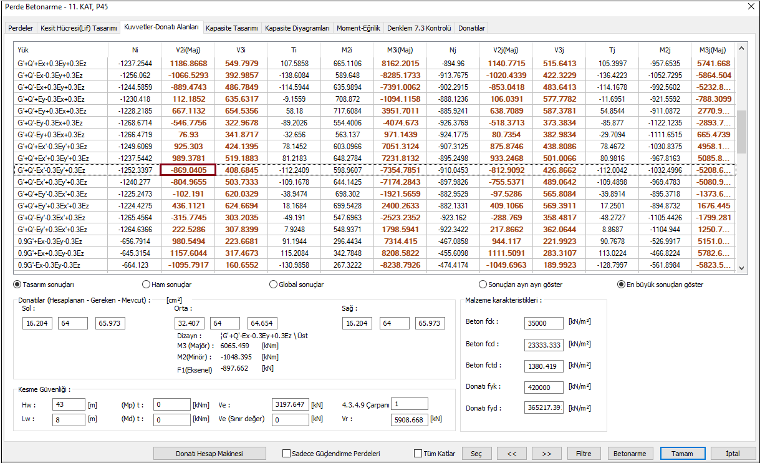Go to previous wall with << button

pos(511,454)
